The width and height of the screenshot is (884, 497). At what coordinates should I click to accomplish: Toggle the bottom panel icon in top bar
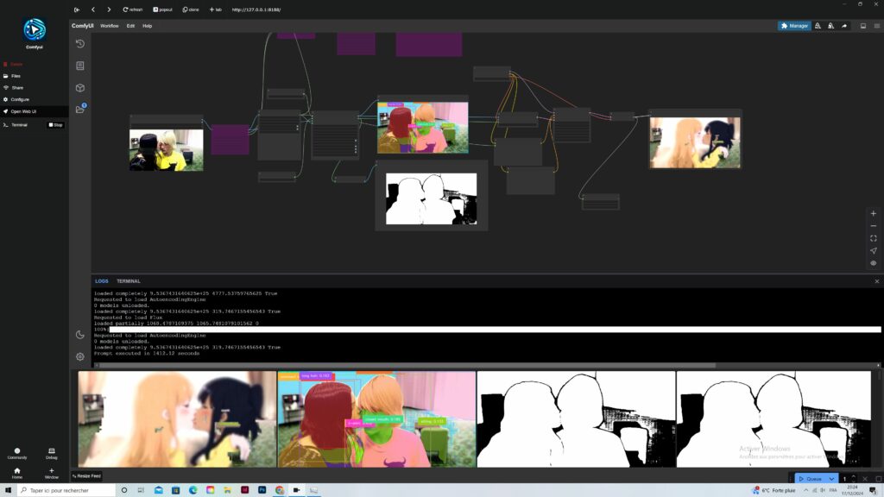[863, 26]
